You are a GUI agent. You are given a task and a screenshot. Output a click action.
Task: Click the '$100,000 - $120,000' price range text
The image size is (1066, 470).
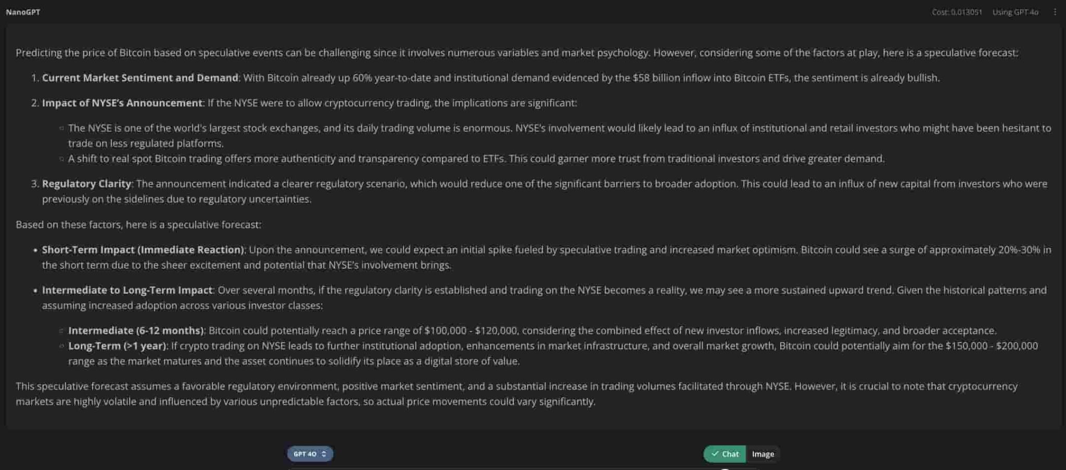tap(471, 331)
